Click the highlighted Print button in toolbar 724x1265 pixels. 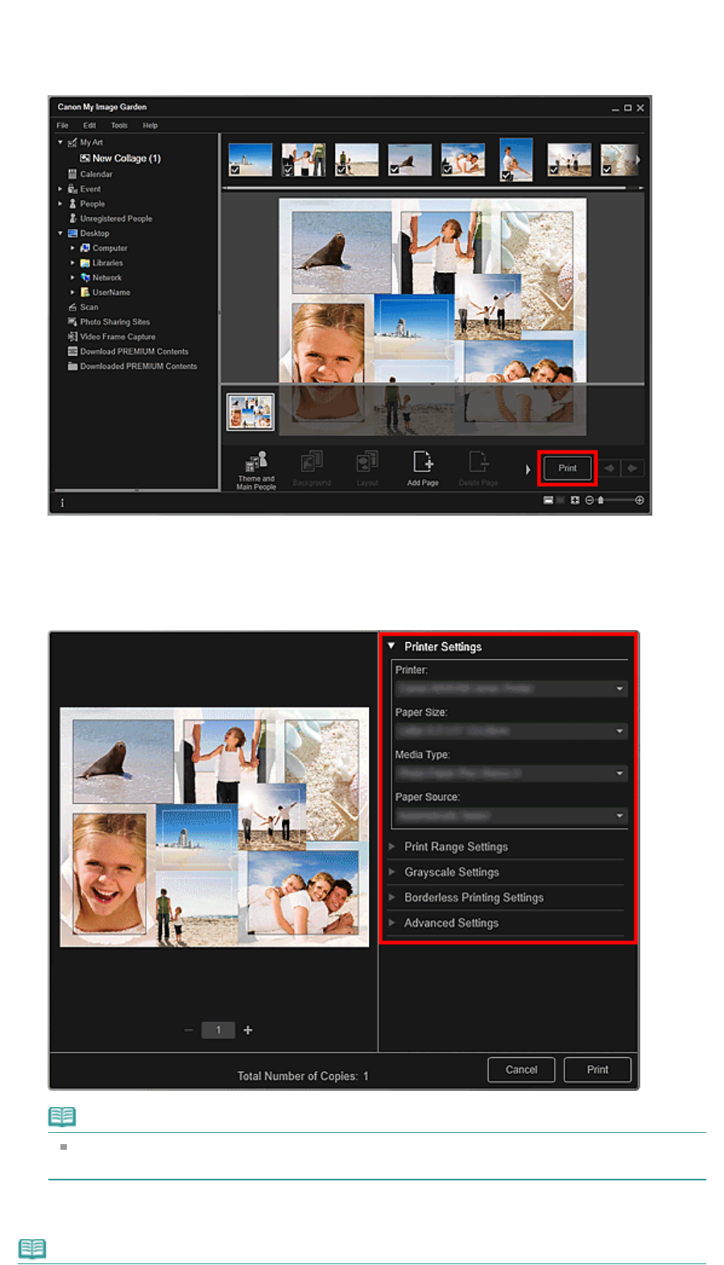tap(568, 468)
